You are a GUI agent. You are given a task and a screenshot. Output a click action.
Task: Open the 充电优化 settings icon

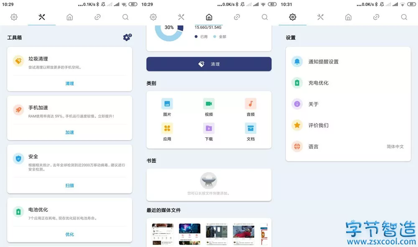tap(297, 83)
